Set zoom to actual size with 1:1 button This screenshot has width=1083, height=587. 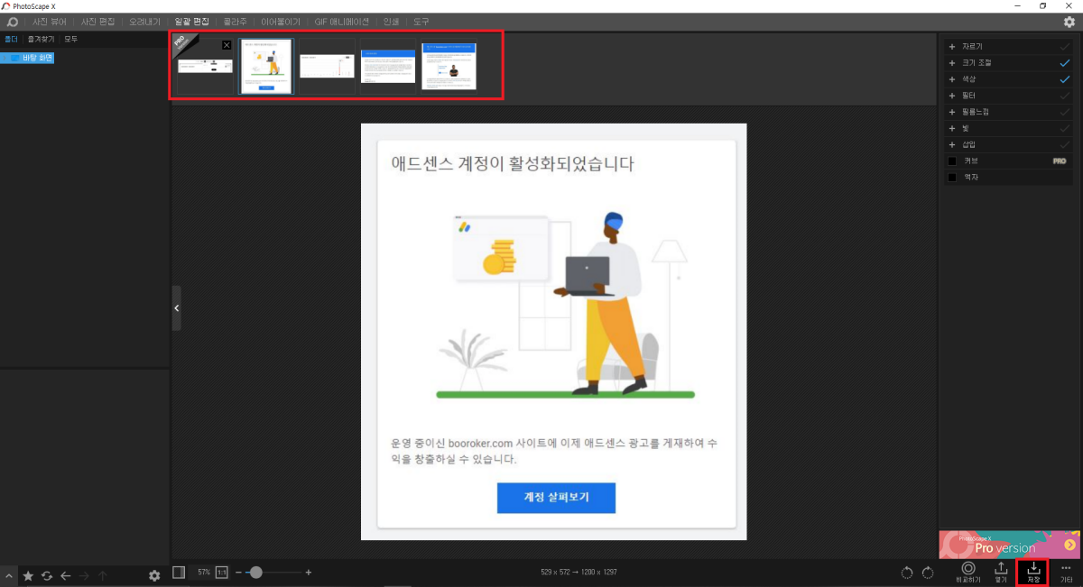(221, 572)
